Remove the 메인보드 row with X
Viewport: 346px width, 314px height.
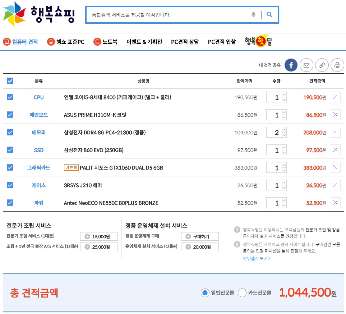(335, 115)
